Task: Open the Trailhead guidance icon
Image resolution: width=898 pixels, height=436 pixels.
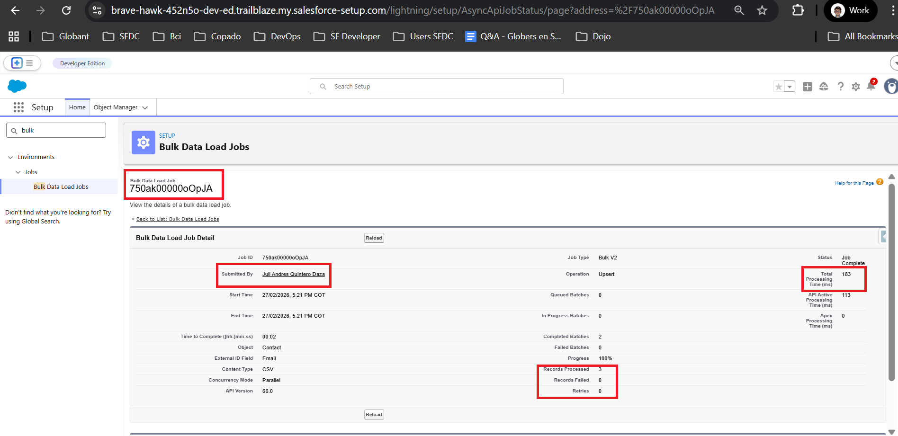Action: (824, 87)
